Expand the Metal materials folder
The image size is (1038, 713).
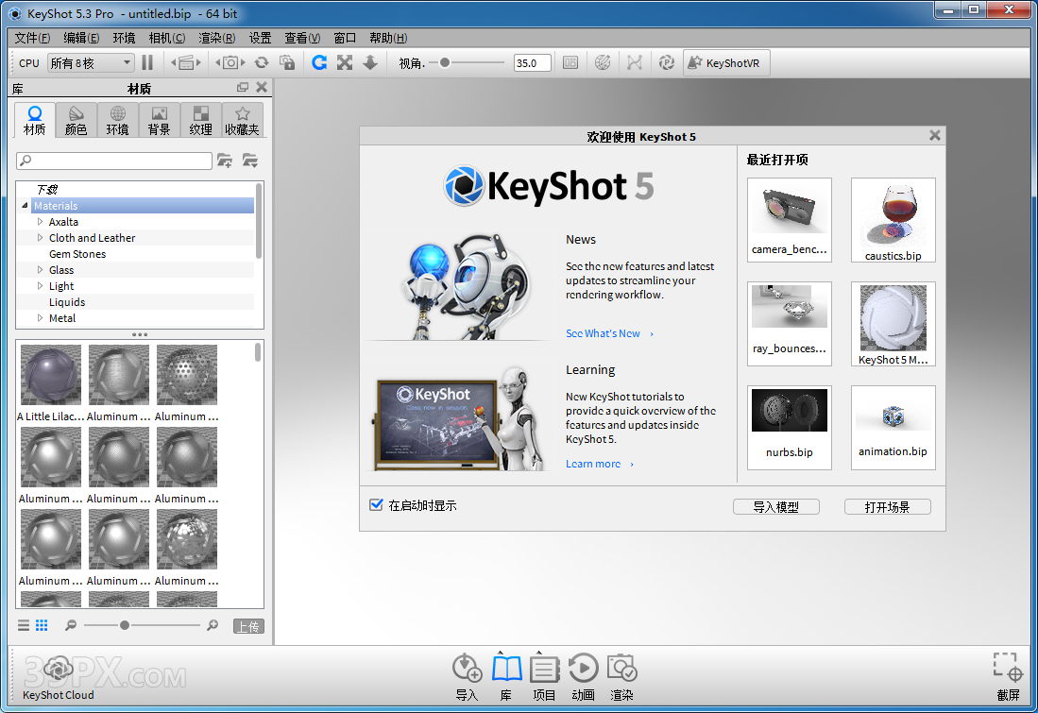click(x=41, y=318)
